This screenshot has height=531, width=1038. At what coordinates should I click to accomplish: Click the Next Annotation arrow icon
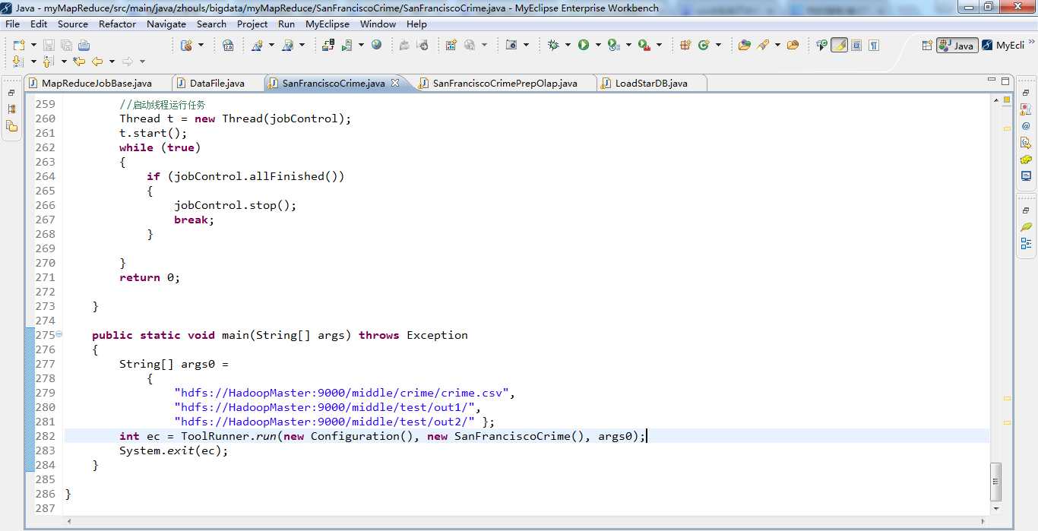(18, 62)
